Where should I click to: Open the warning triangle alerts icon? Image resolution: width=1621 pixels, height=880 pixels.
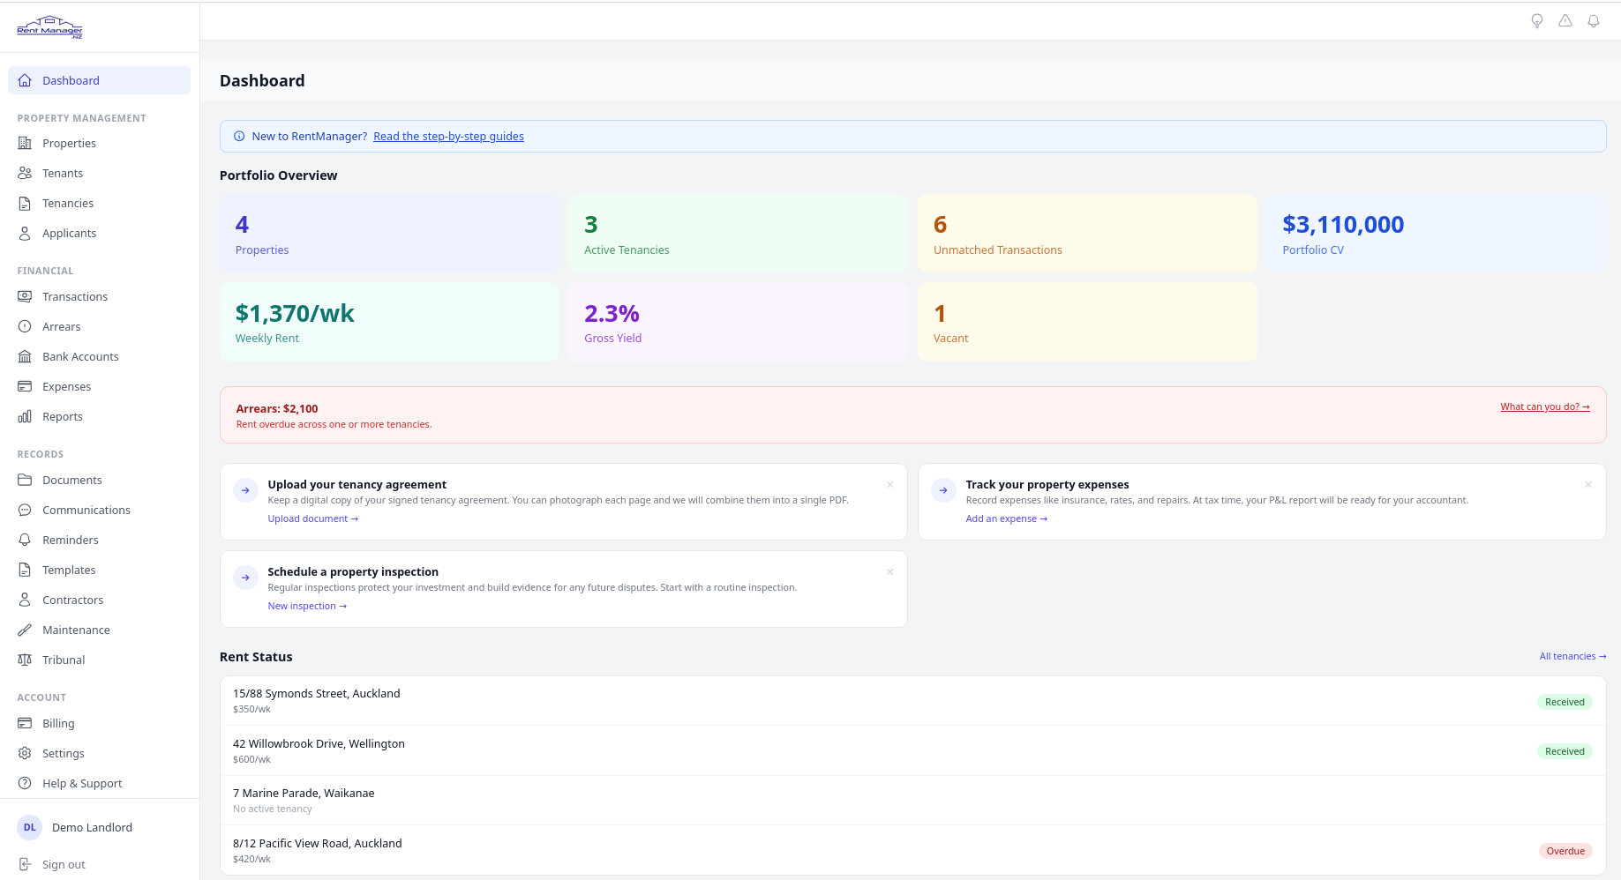point(1565,21)
